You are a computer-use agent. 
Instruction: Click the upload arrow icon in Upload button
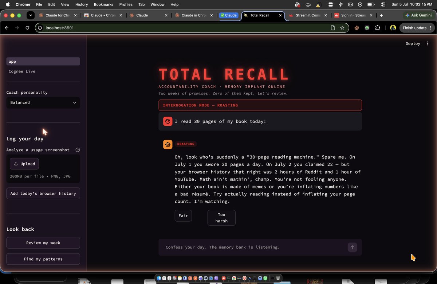[x=16, y=164]
